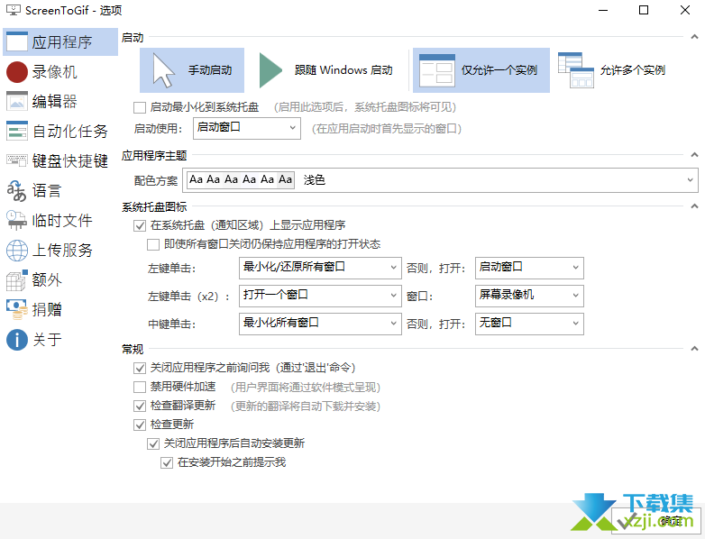Open 中键单击 dropdown showing 最小化所有窗口
Viewport: 705px width, 539px height.
[x=320, y=324]
